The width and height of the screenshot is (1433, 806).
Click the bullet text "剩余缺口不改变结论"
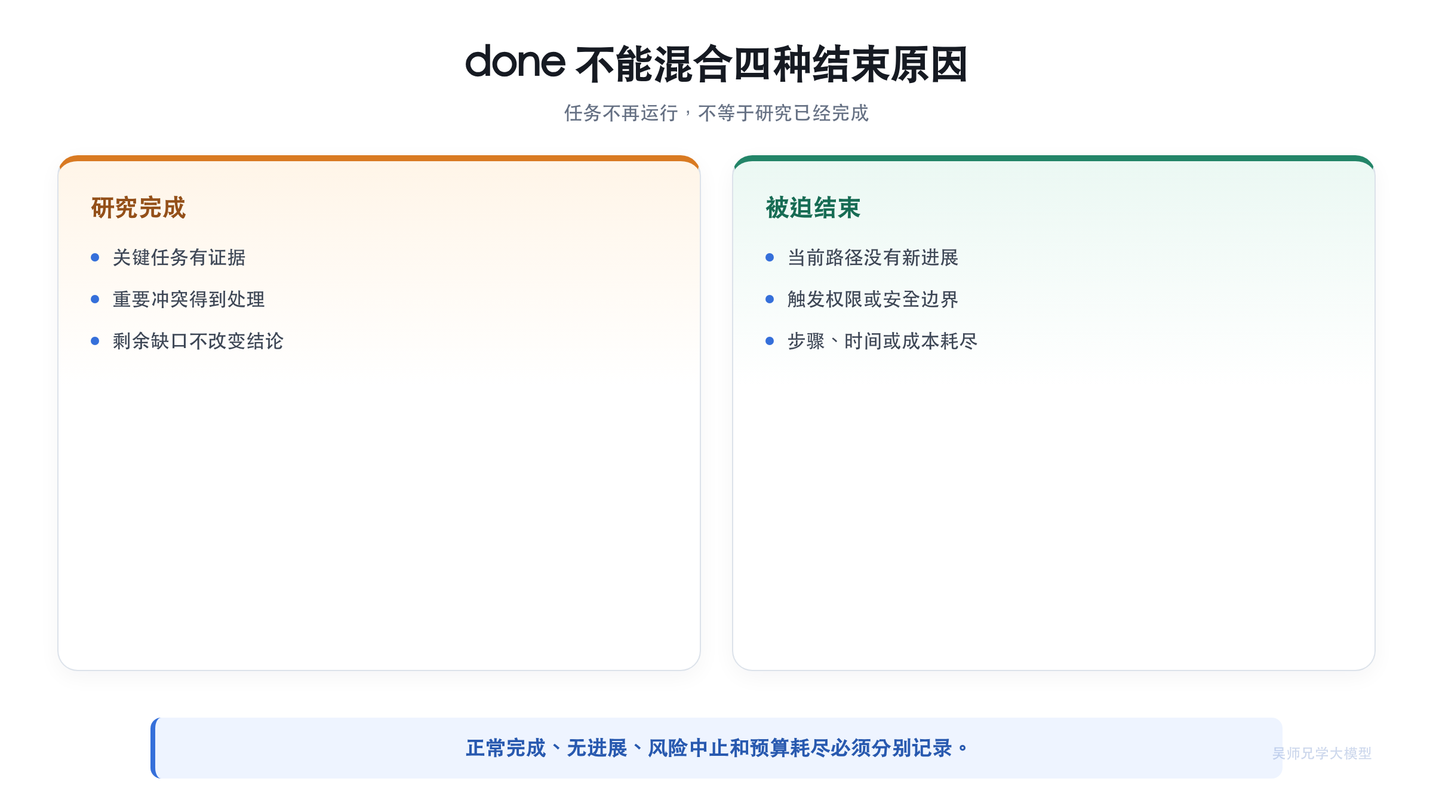click(198, 341)
